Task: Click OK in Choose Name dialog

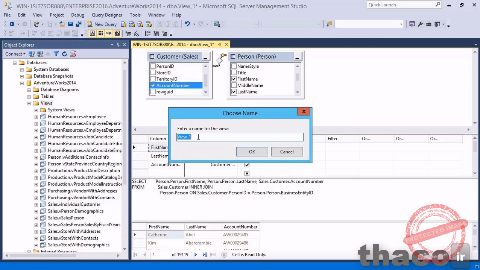Action: (x=252, y=152)
